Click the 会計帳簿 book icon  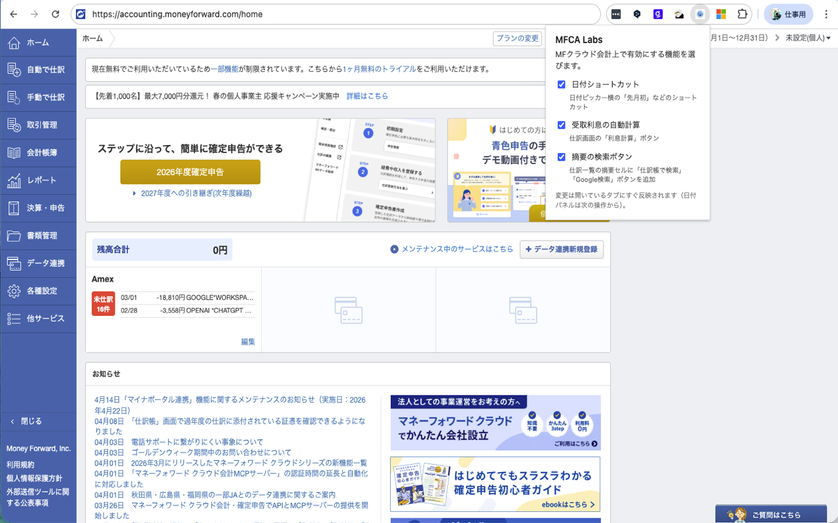[x=14, y=152]
